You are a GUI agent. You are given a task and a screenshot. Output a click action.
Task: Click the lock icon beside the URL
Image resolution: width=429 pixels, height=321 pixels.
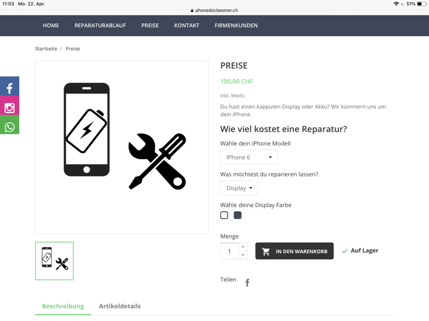click(x=192, y=10)
